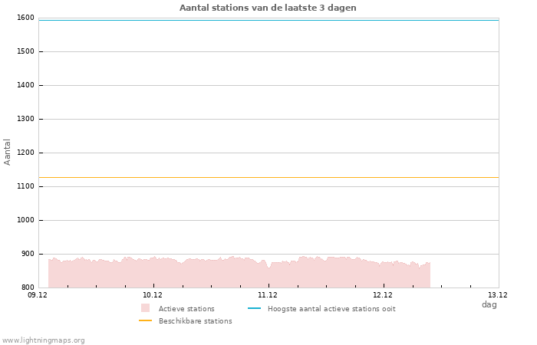Click the 12.12 date tick label
Viewport: 537px width, 345px height.
[383, 294]
